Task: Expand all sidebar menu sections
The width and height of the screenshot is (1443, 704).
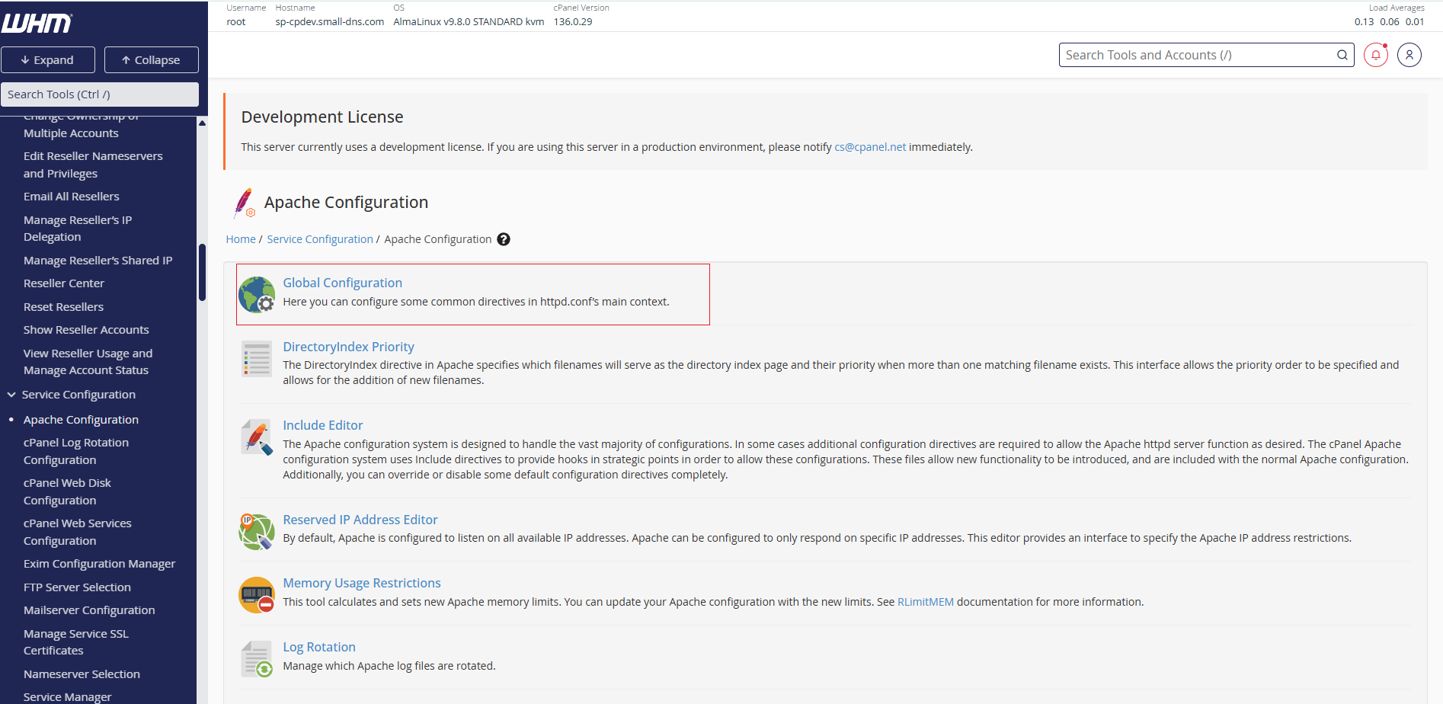Action: [x=48, y=59]
